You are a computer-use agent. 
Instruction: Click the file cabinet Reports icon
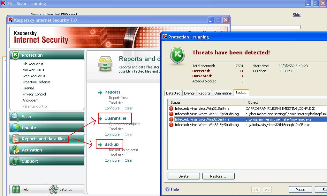pyautogui.click(x=105, y=64)
